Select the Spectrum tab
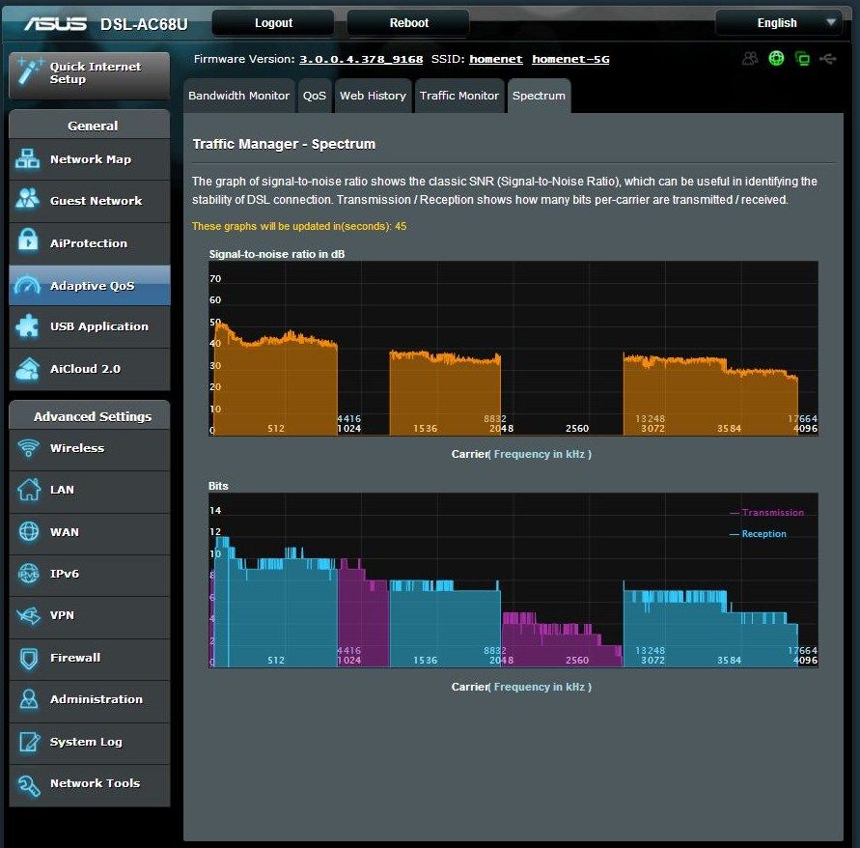 click(x=539, y=96)
